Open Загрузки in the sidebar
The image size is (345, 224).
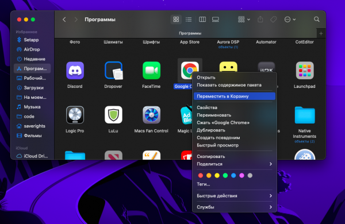32,88
